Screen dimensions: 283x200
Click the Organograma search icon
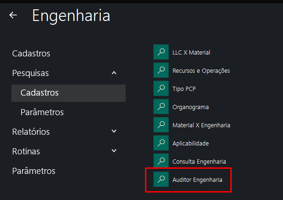click(x=160, y=107)
